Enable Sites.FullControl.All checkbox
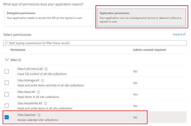191x126 pixels. point(7,71)
